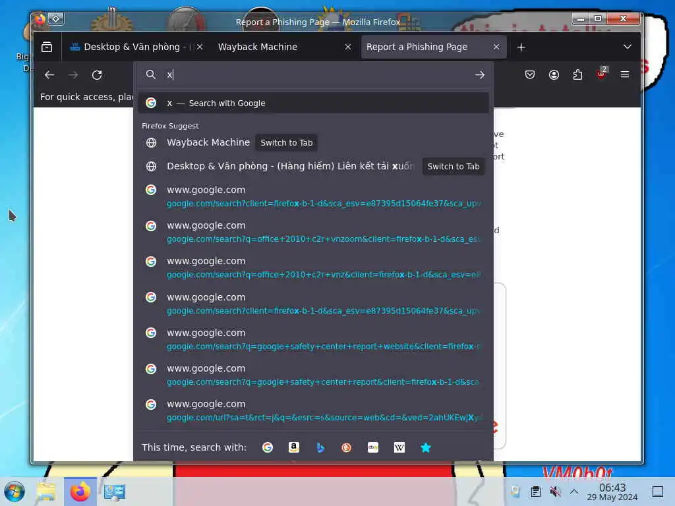Search bookmarks with the star icon

tap(425, 447)
